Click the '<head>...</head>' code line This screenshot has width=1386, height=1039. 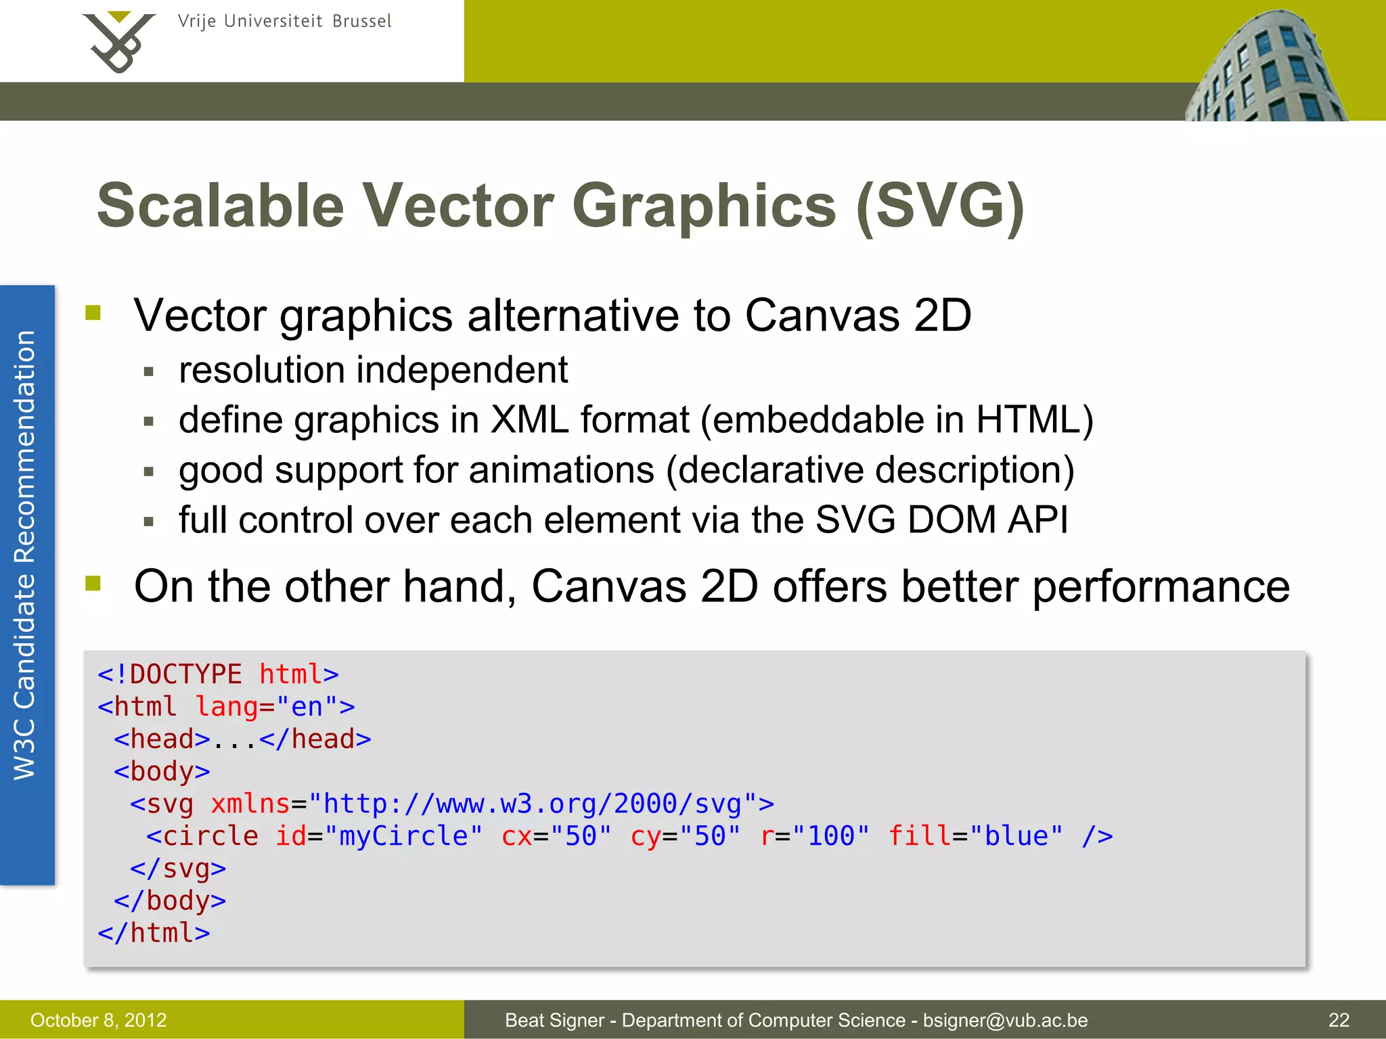[x=242, y=739]
